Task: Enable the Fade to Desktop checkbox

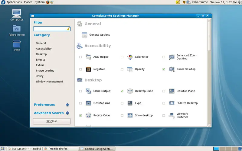Action: (x=164, y=103)
